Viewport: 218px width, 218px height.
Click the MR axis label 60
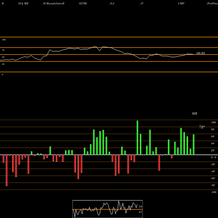(x=213, y=136)
